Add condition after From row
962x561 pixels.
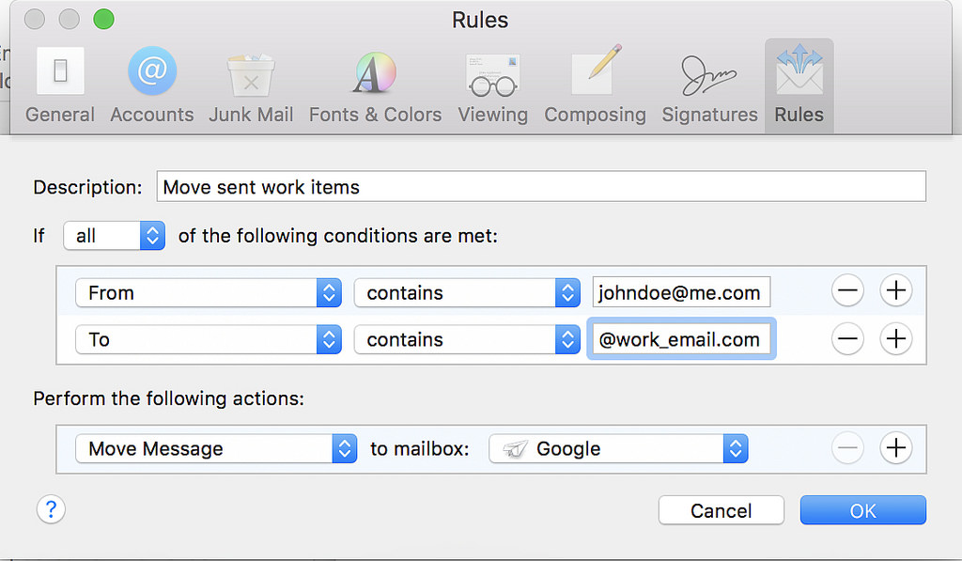(x=895, y=292)
